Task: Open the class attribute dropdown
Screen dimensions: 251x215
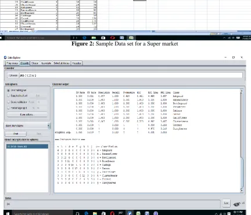Action: pos(27,126)
